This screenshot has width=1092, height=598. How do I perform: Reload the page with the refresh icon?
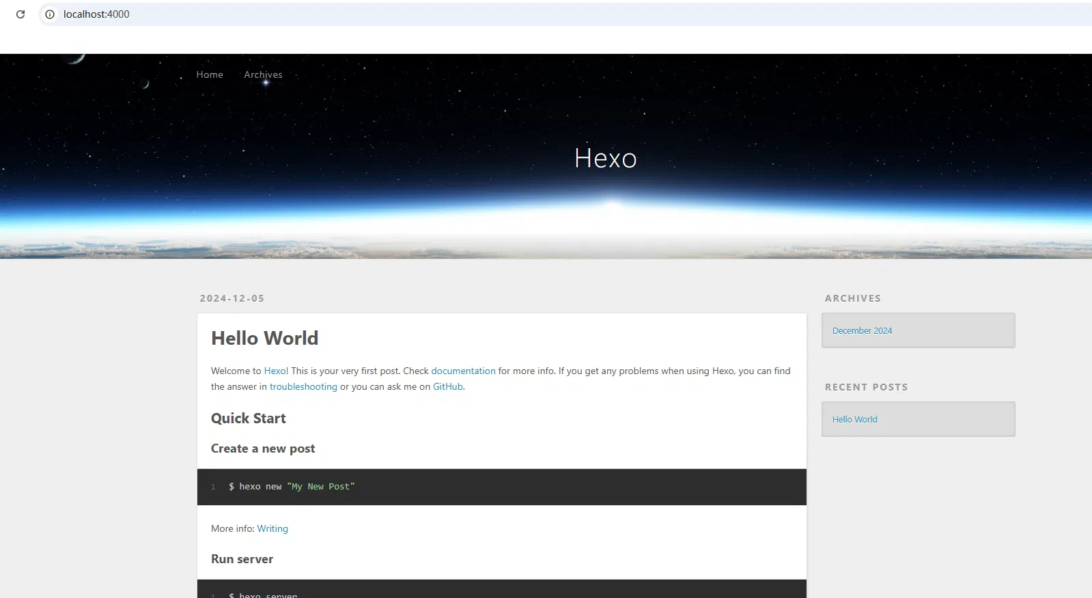pos(20,14)
